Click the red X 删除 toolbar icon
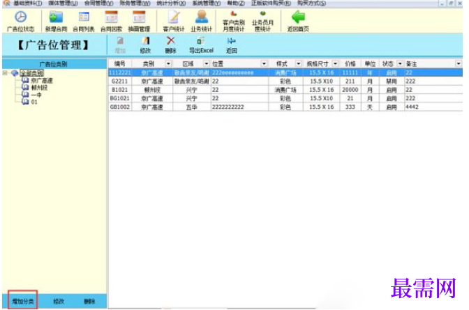The image size is (469, 310). [171, 40]
